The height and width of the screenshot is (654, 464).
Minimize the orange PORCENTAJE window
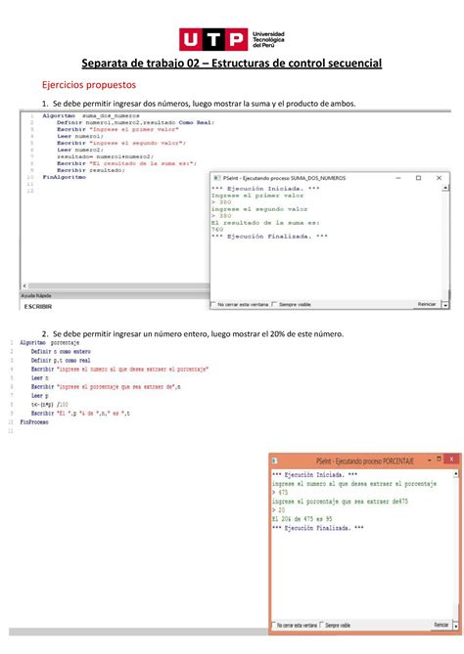click(x=430, y=459)
